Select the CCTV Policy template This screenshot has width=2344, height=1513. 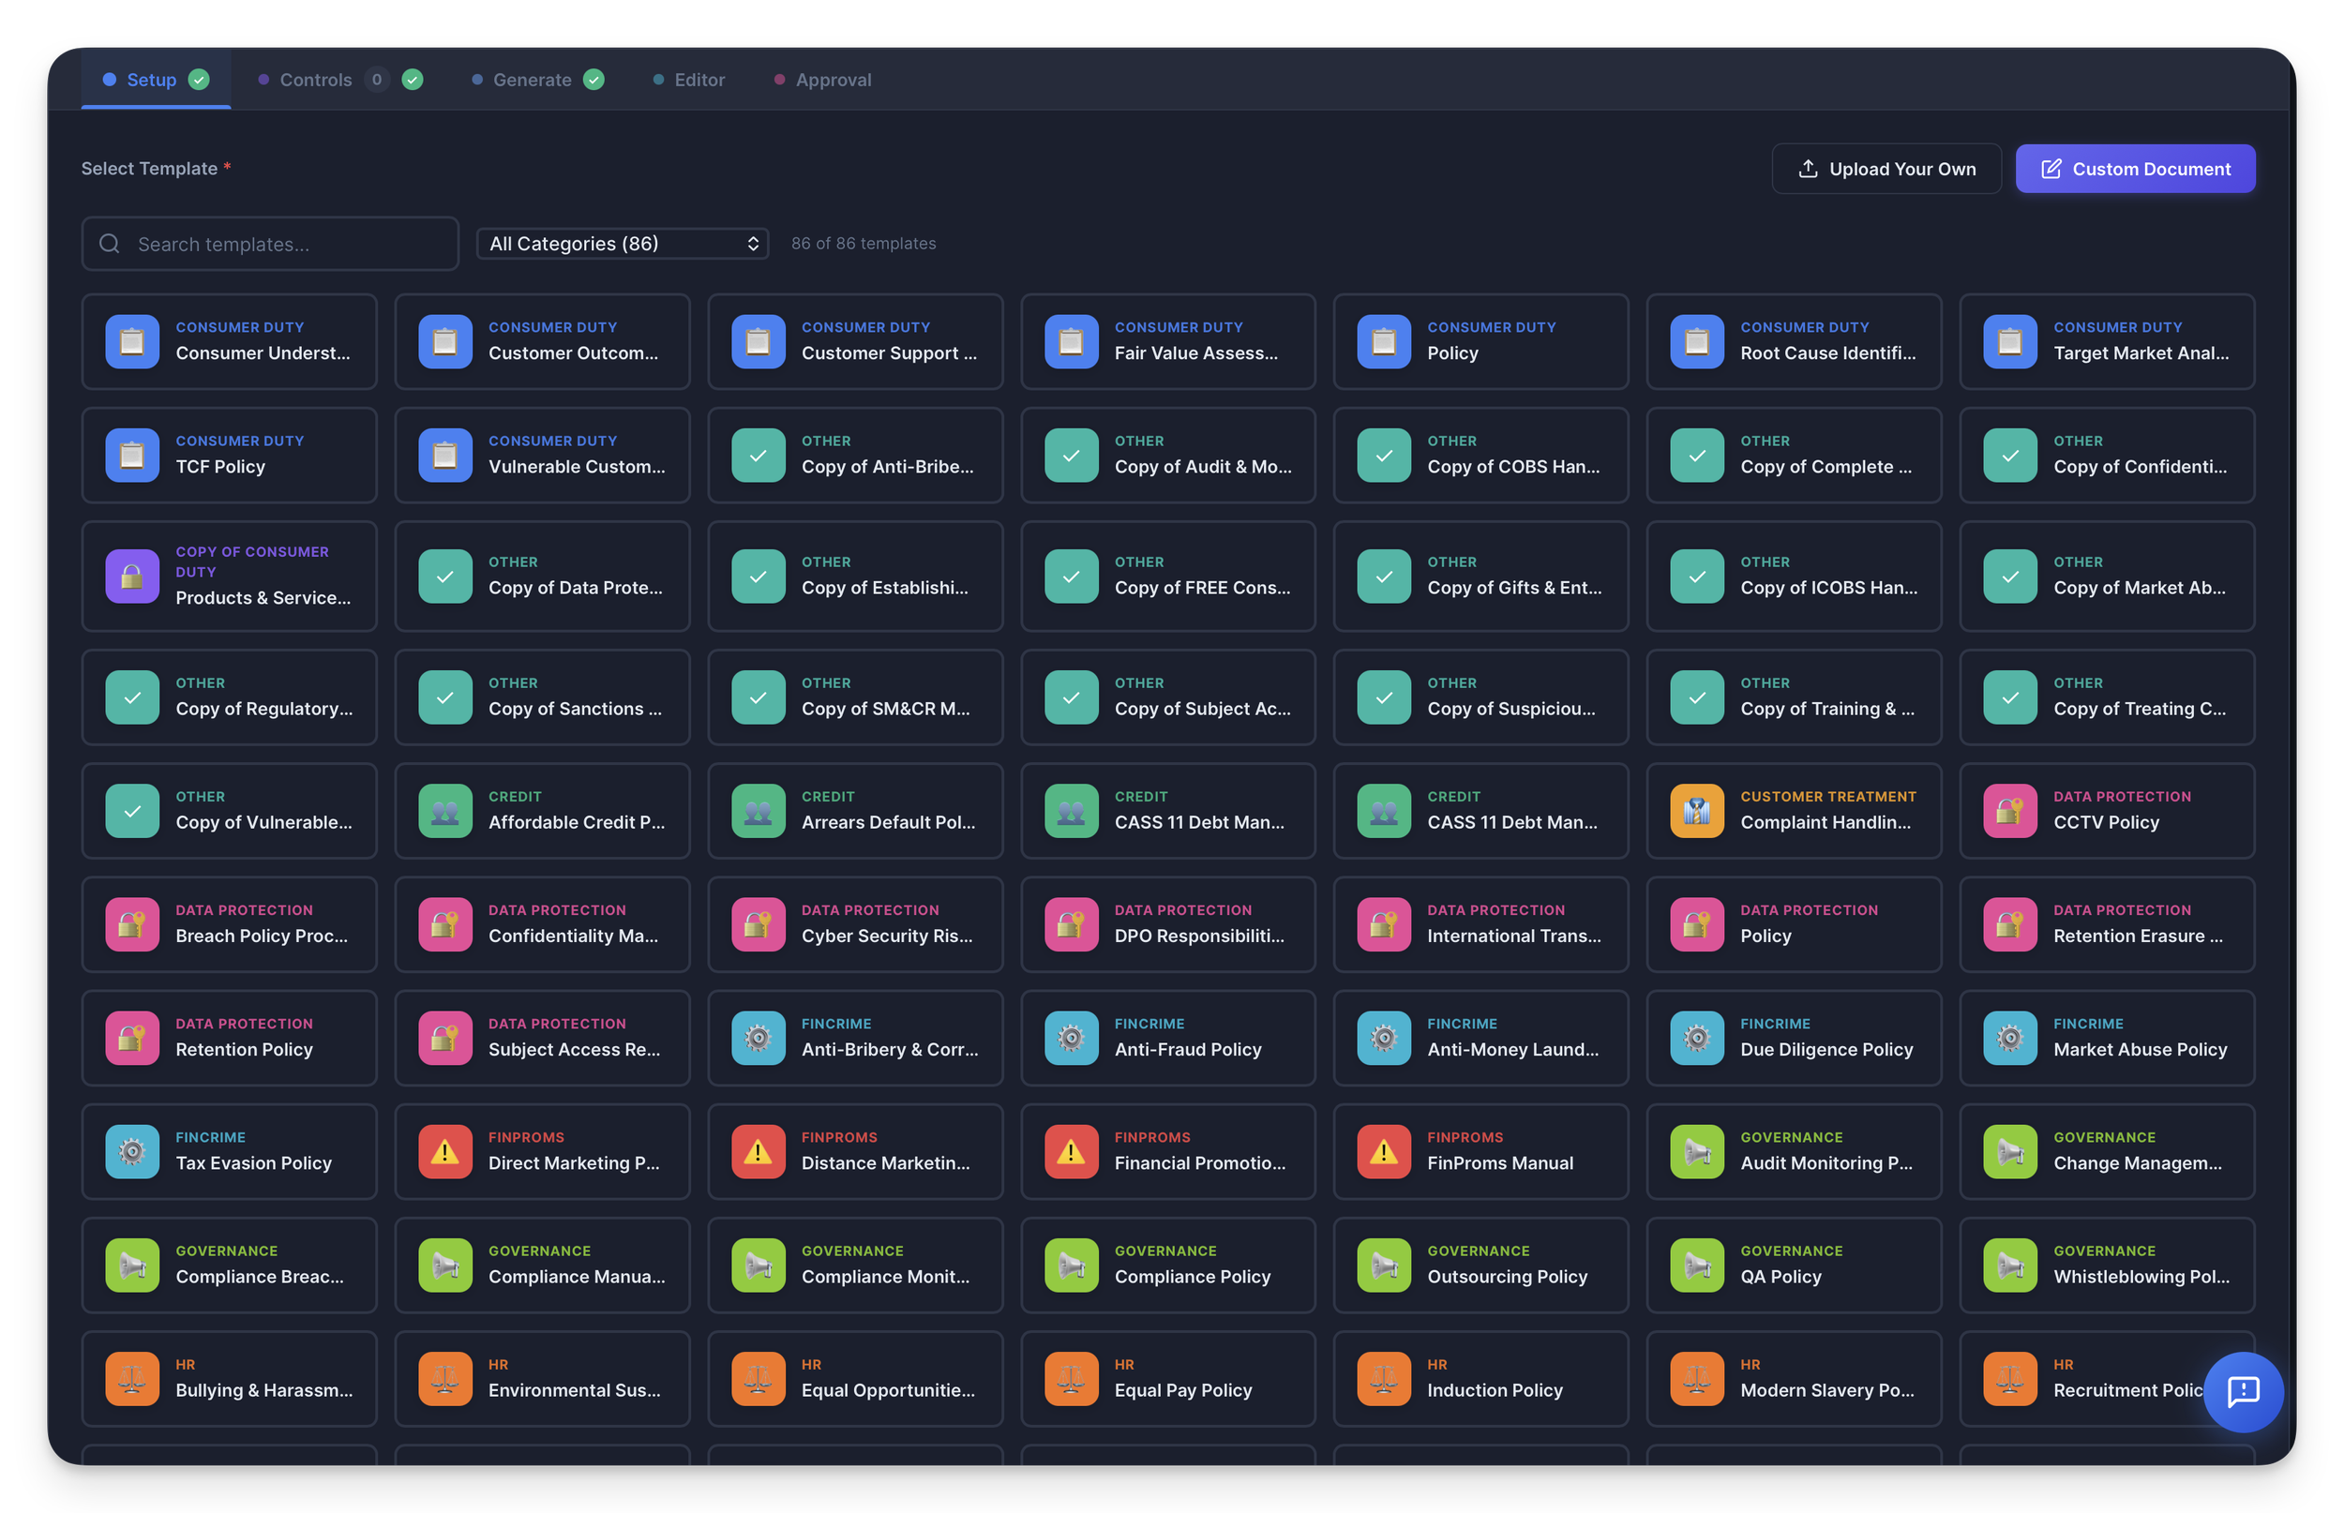(x=2106, y=811)
